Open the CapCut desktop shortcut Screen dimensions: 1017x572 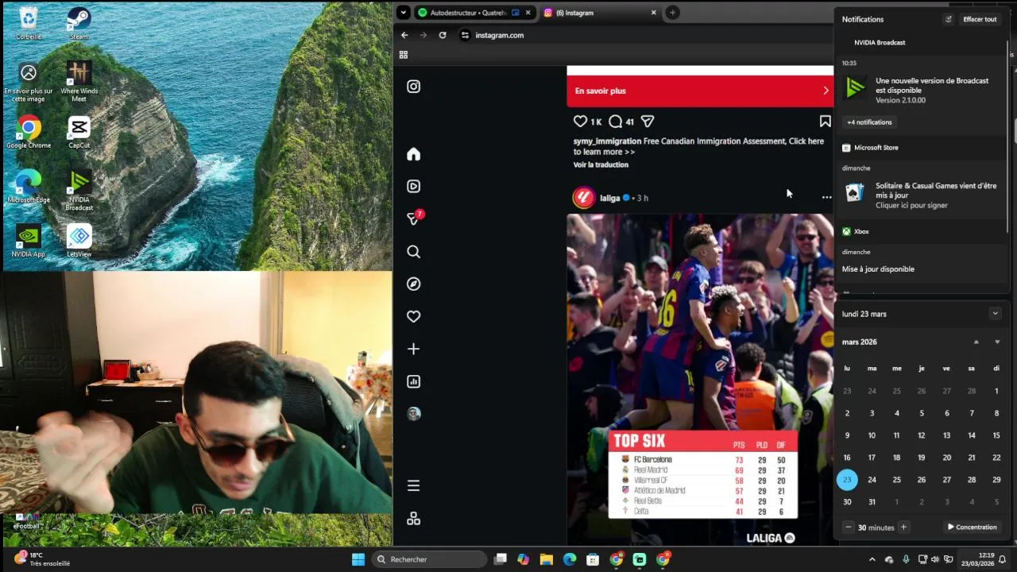[79, 133]
